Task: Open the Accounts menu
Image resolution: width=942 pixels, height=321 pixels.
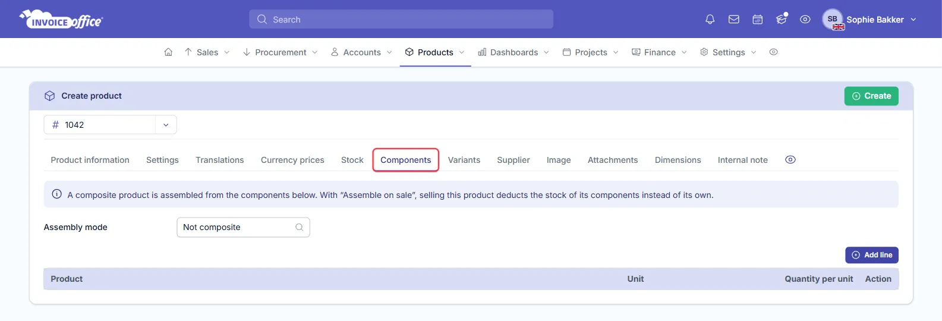Action: pyautogui.click(x=361, y=52)
